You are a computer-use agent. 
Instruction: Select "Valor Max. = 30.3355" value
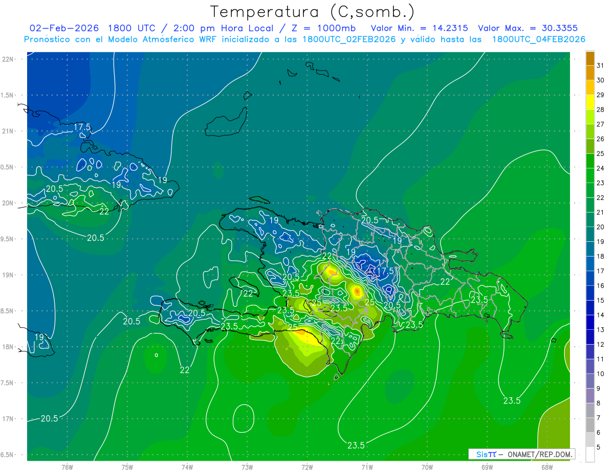pyautogui.click(x=528, y=28)
